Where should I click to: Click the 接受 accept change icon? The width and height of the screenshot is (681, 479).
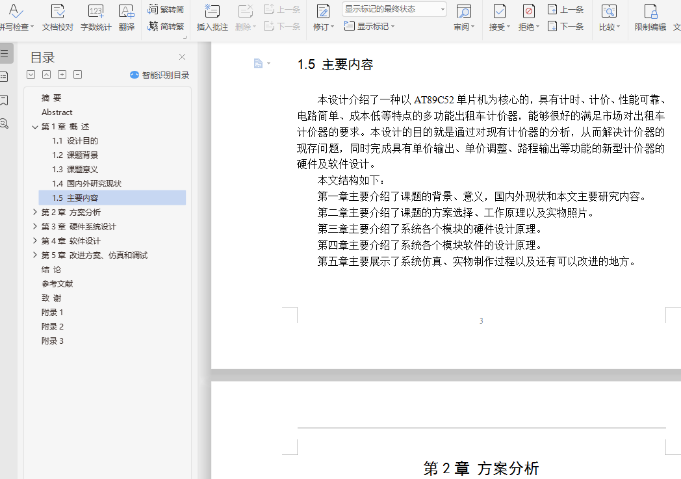click(500, 11)
